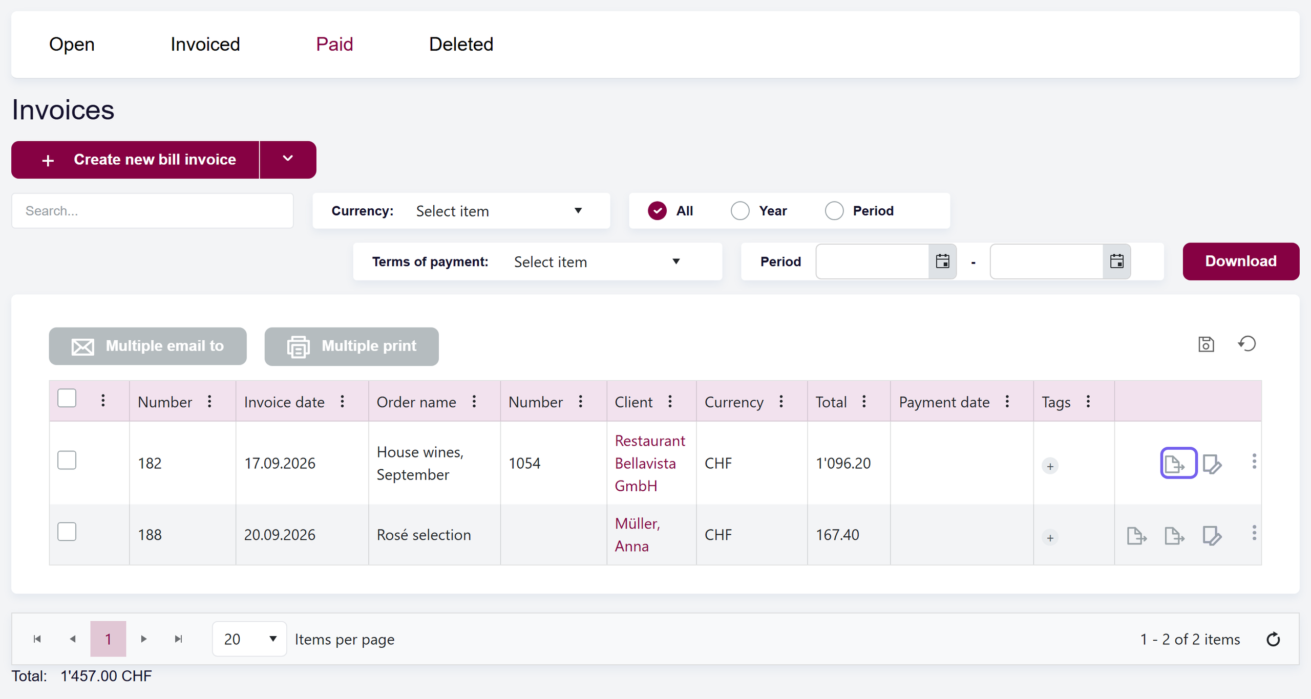The width and height of the screenshot is (1311, 699).
Task: Reset the grid layout with the undo arrow icon
Action: [x=1247, y=344]
